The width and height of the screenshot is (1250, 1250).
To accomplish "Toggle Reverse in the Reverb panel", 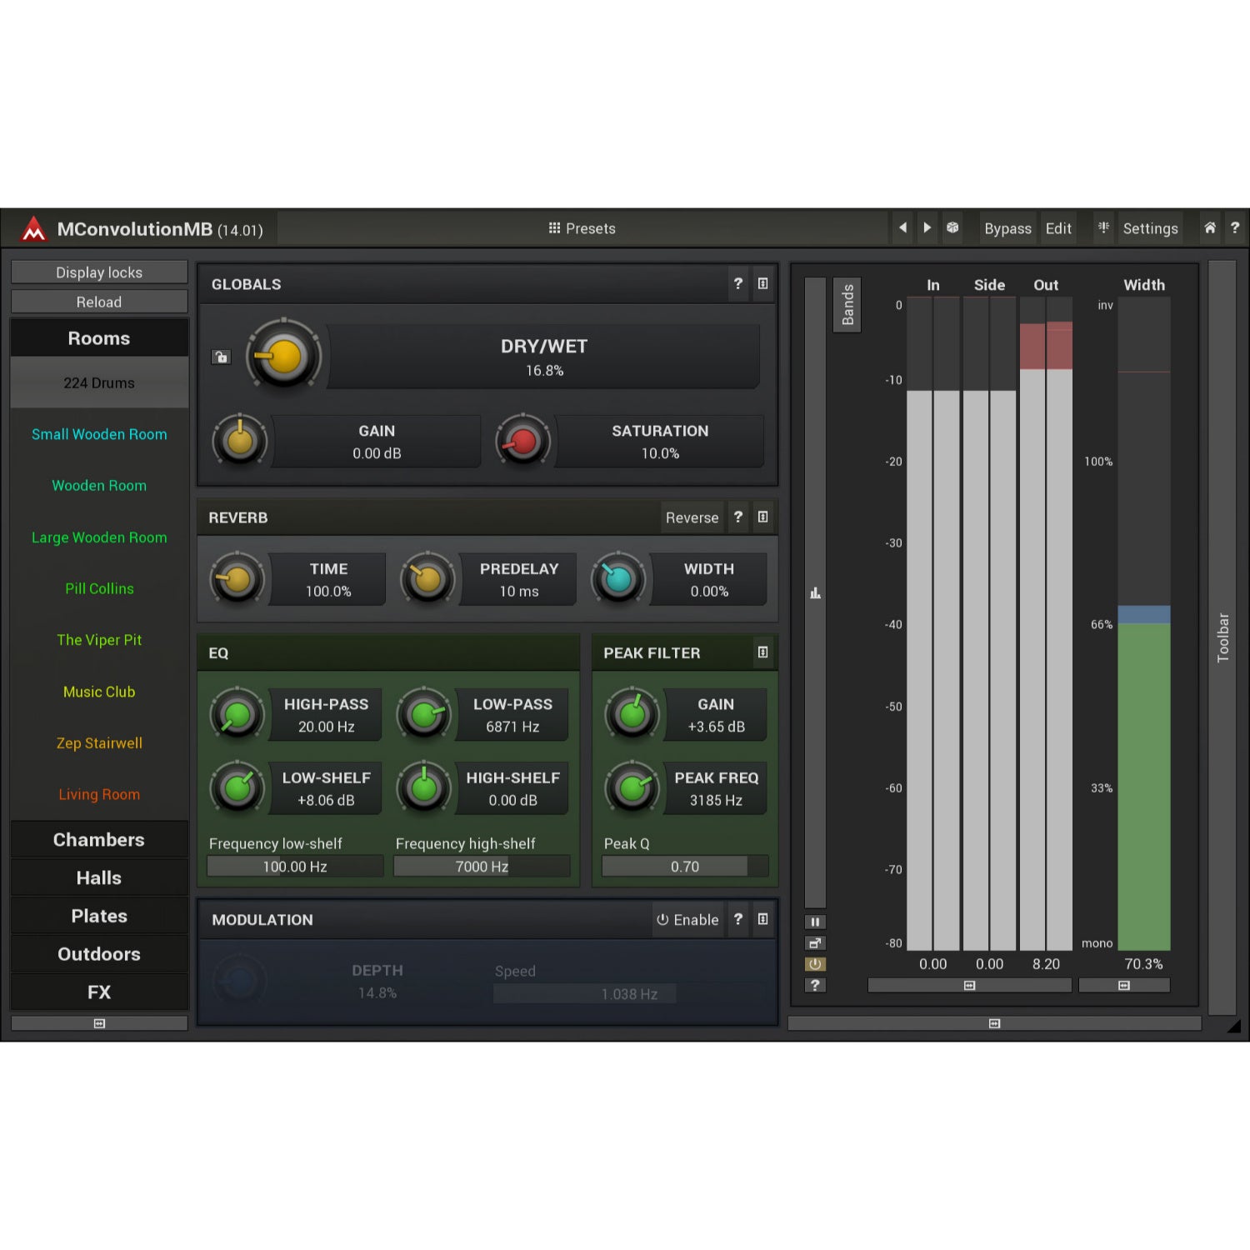I will tap(692, 517).
